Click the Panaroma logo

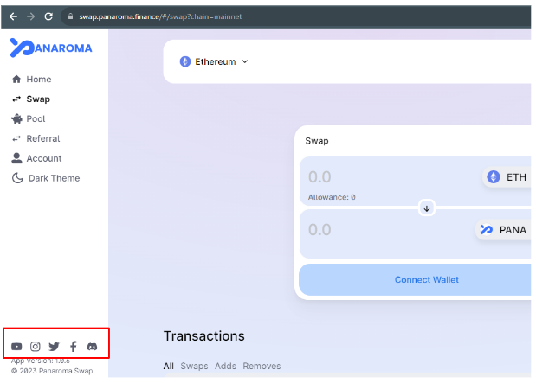click(51, 48)
